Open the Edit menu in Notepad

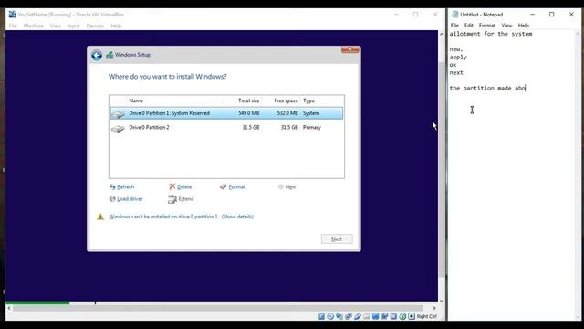coord(468,26)
